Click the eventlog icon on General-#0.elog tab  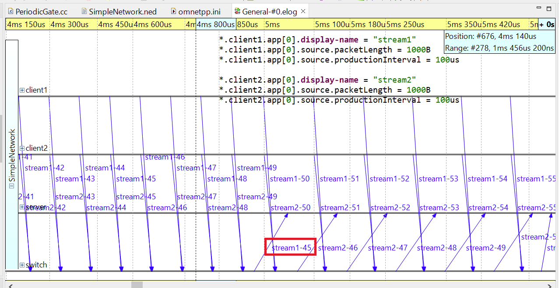[237, 11]
